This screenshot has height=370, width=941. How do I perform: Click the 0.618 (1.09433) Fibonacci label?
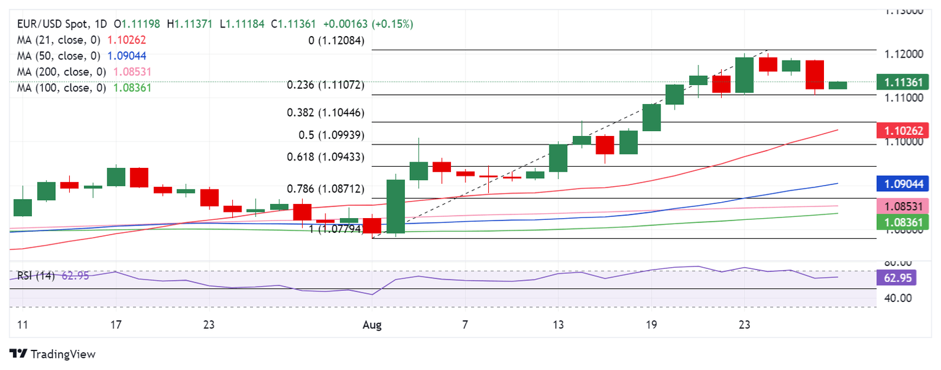point(326,157)
